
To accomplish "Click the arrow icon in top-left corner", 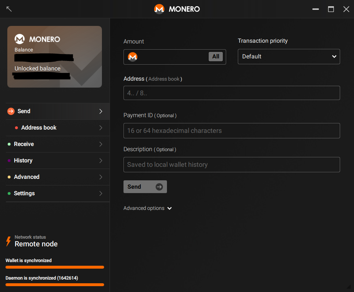I will [x=9, y=9].
